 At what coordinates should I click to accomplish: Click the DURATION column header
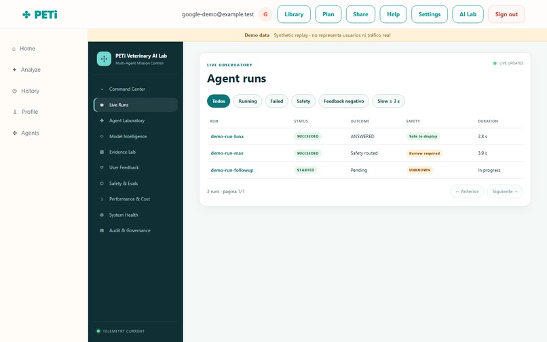[x=488, y=121]
